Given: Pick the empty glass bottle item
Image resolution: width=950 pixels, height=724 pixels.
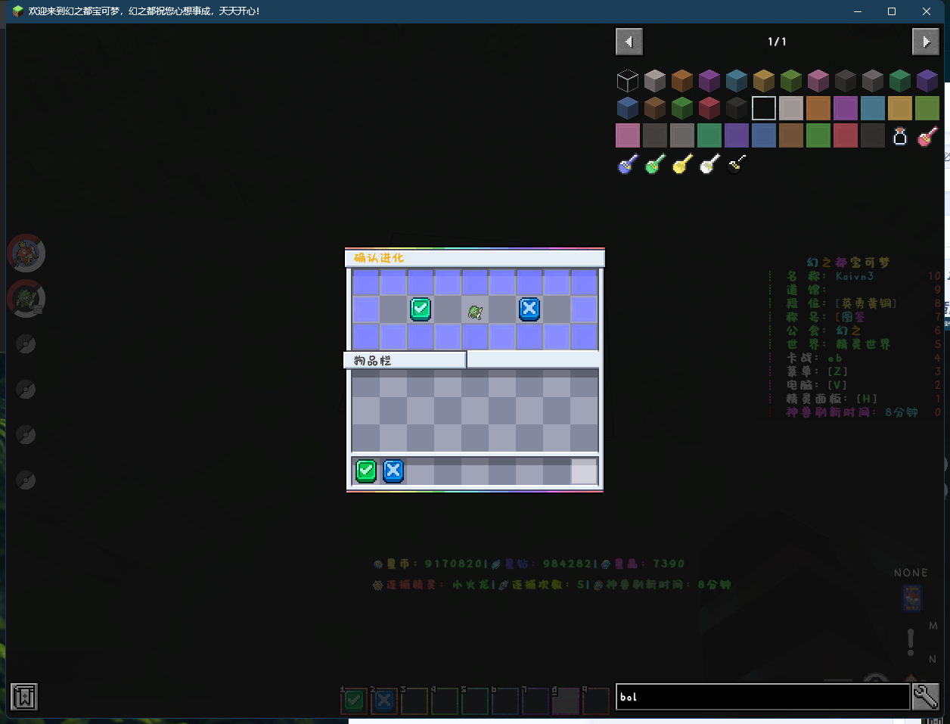Looking at the screenshot, I should pos(899,136).
